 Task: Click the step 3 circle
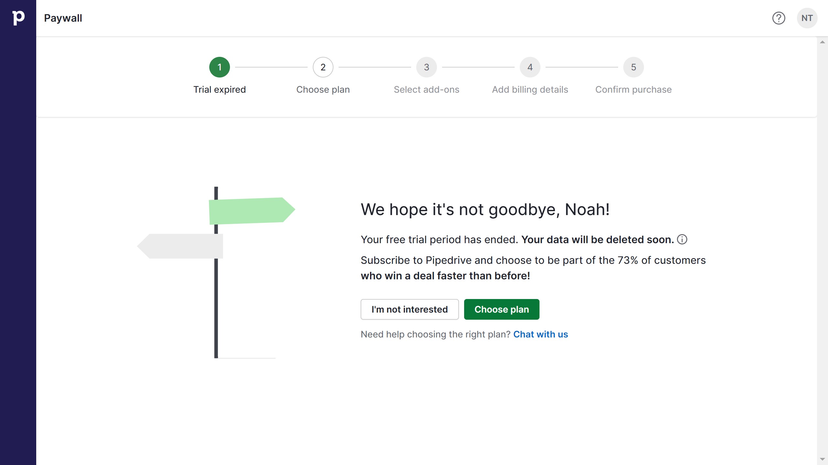coord(427,67)
